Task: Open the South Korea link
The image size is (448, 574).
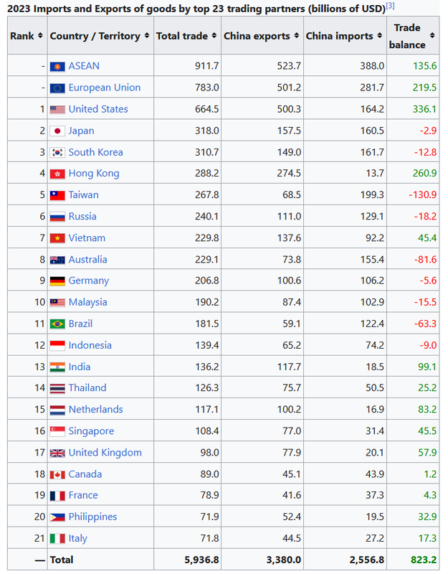Action: pos(95,152)
